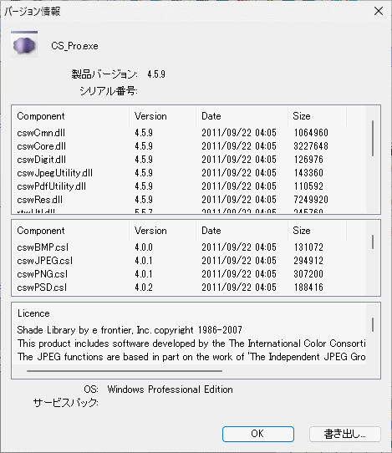The image size is (392, 453).
Task: Click the Version column header in DLL list
Action: coord(162,116)
